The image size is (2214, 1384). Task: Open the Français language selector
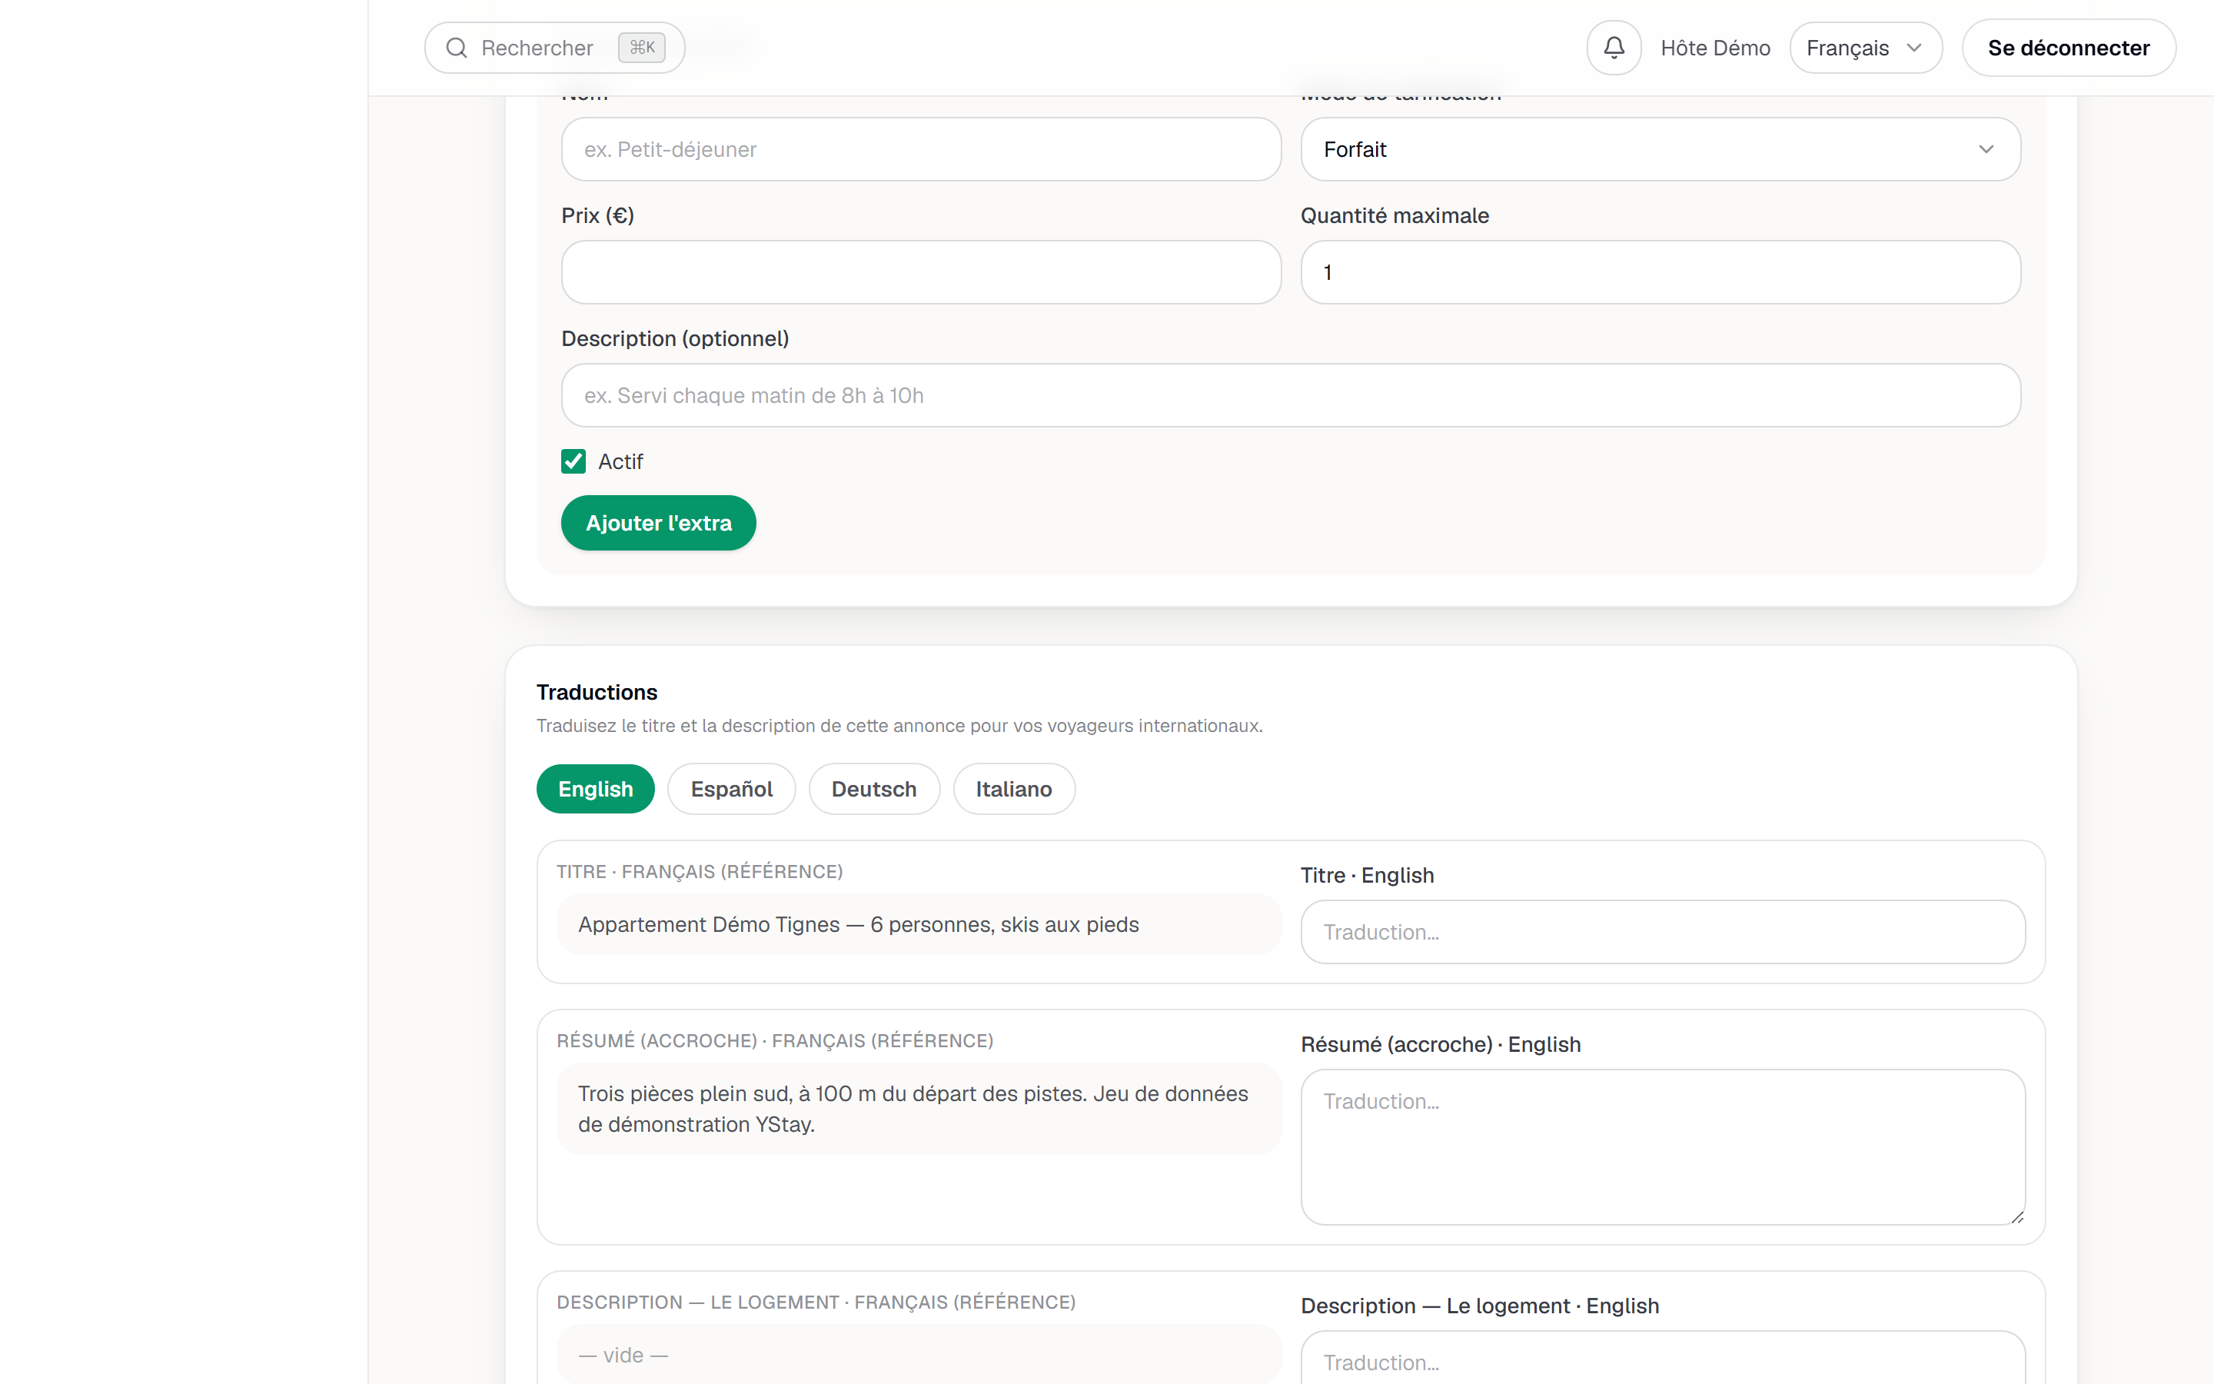point(1866,48)
